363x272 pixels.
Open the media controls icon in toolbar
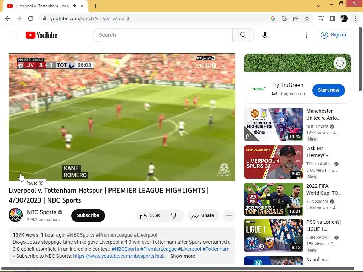point(321,18)
